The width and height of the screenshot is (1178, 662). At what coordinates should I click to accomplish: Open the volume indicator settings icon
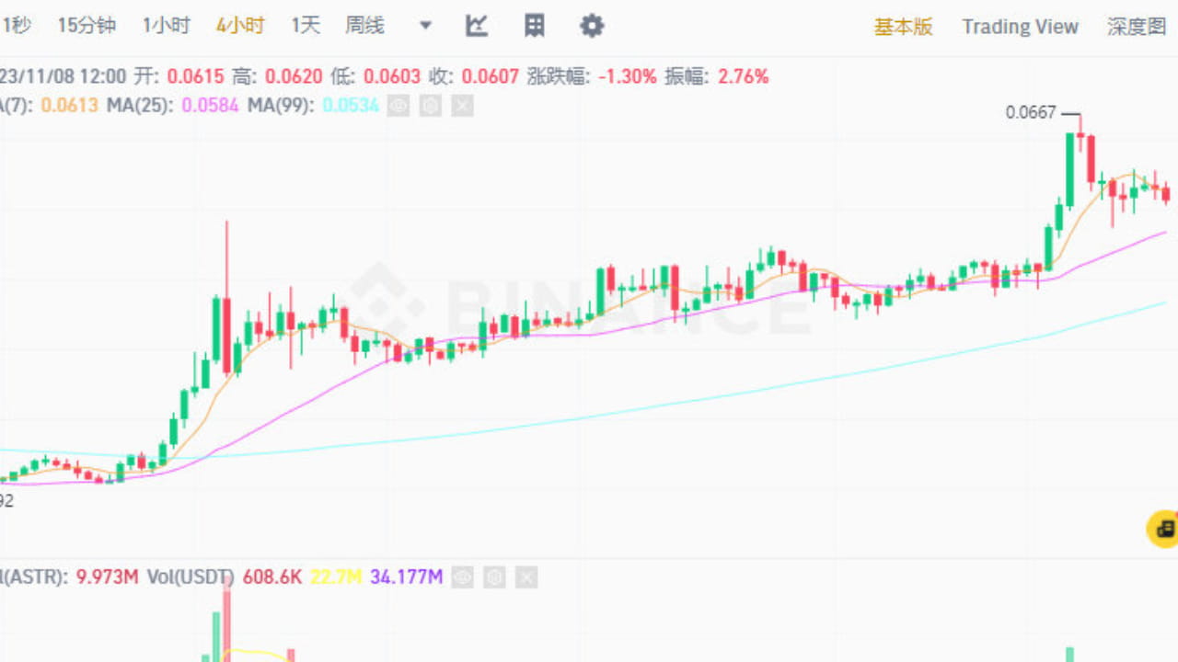pyautogui.click(x=493, y=577)
